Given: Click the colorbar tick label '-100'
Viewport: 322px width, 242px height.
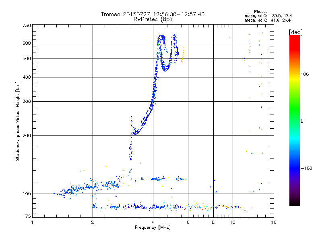Looking at the screenshot, I should coord(306,168).
